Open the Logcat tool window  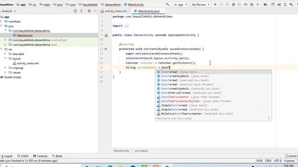point(7,156)
